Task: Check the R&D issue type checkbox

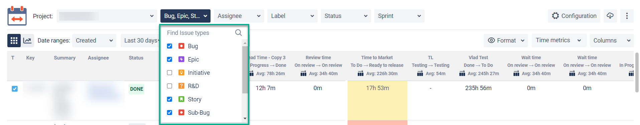Action: coord(169,86)
